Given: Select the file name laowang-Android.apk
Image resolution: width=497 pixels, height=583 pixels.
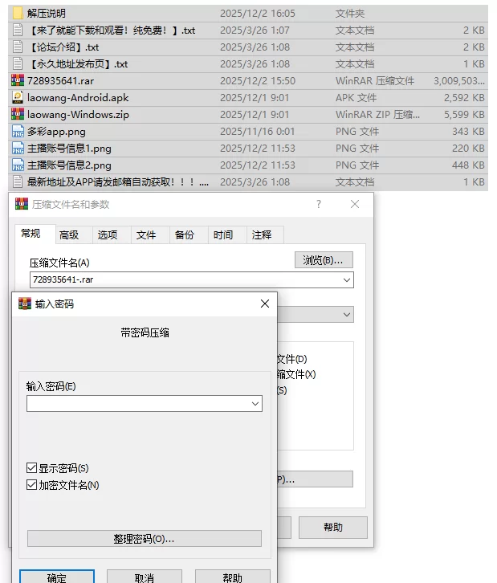Looking at the screenshot, I should (78, 97).
